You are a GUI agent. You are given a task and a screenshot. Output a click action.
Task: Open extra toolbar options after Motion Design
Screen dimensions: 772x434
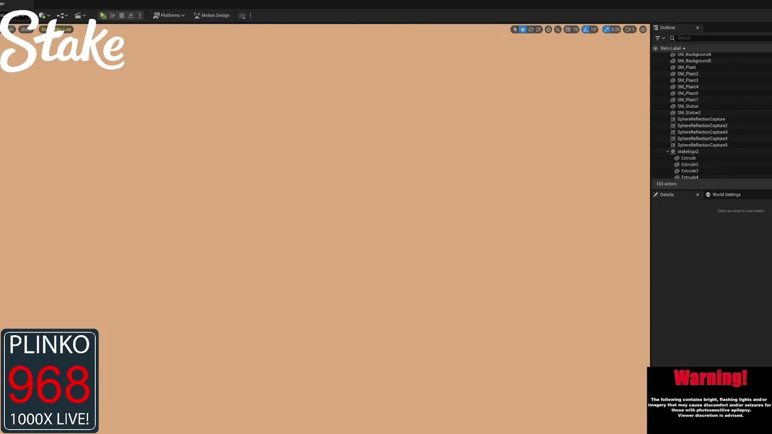click(x=250, y=16)
